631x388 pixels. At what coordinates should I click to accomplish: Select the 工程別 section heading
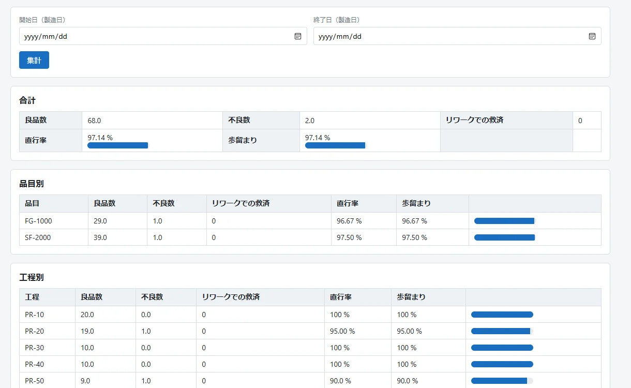[x=32, y=277]
